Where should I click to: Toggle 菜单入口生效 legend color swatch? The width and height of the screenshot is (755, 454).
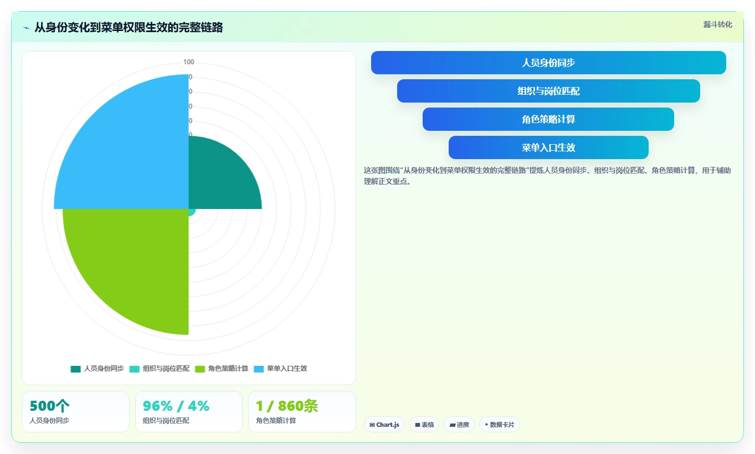[x=259, y=369]
